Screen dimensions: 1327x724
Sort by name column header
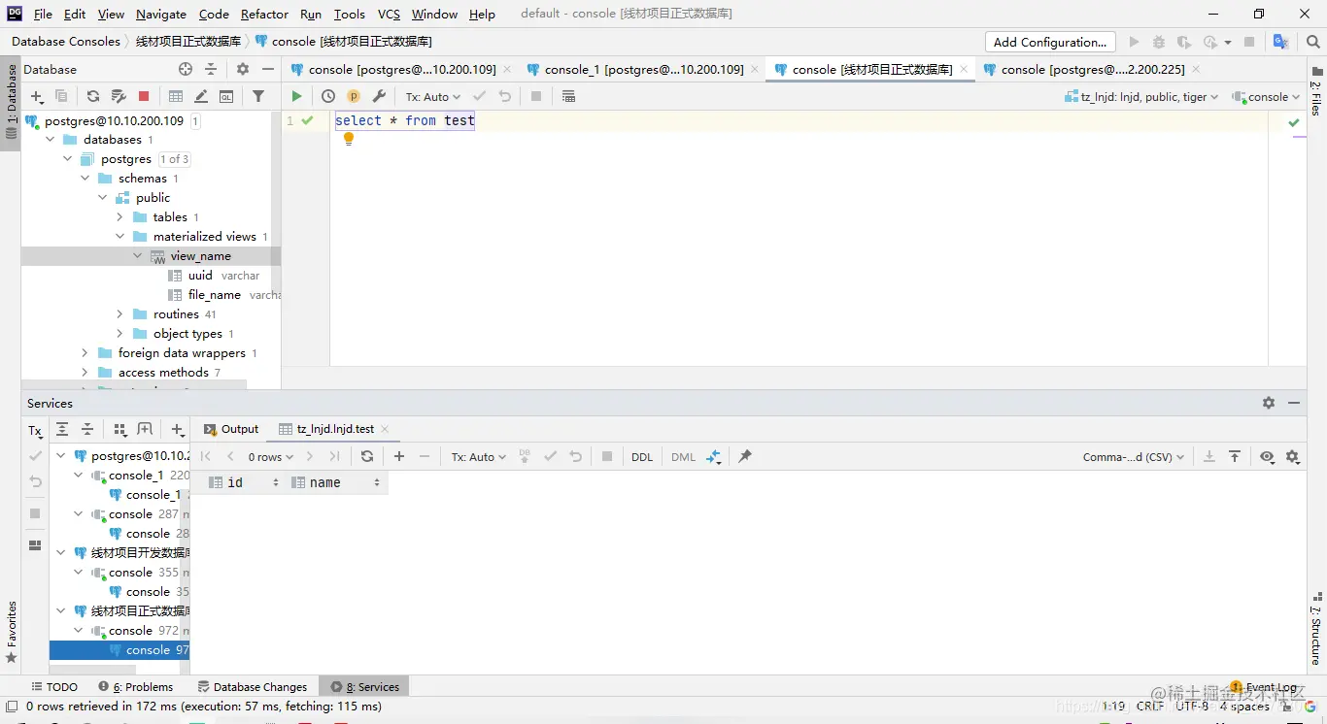pyautogui.click(x=336, y=482)
